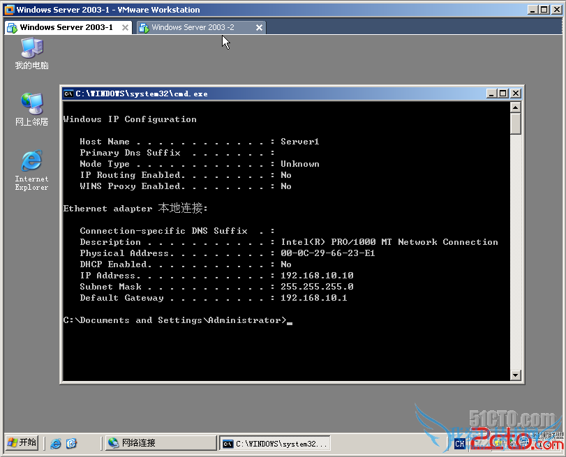This screenshot has width=566, height=457.
Task: Click the Ethernet adapter heading line
Action: coord(135,209)
